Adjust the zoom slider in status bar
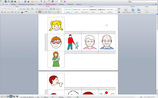The image size is (158, 98). pyautogui.click(x=149, y=97)
